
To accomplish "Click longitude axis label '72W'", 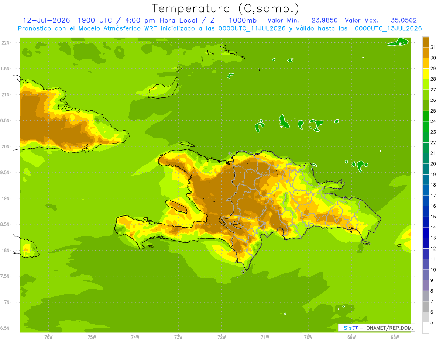I will pyautogui.click(x=221, y=337).
